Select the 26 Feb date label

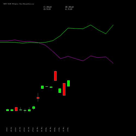pyautogui.click(x=29, y=129)
